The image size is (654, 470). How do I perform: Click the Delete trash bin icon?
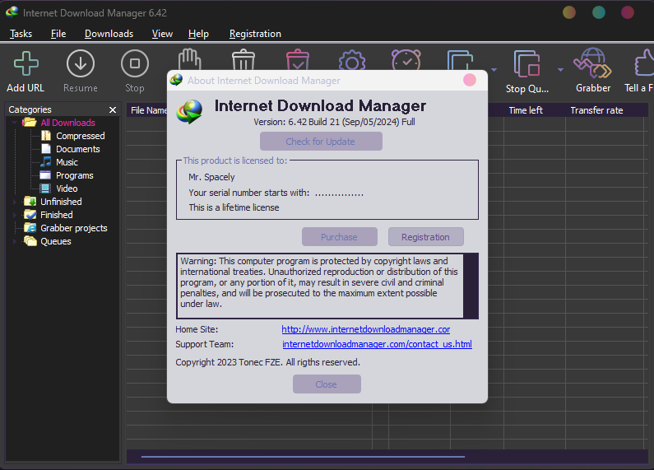click(x=244, y=60)
